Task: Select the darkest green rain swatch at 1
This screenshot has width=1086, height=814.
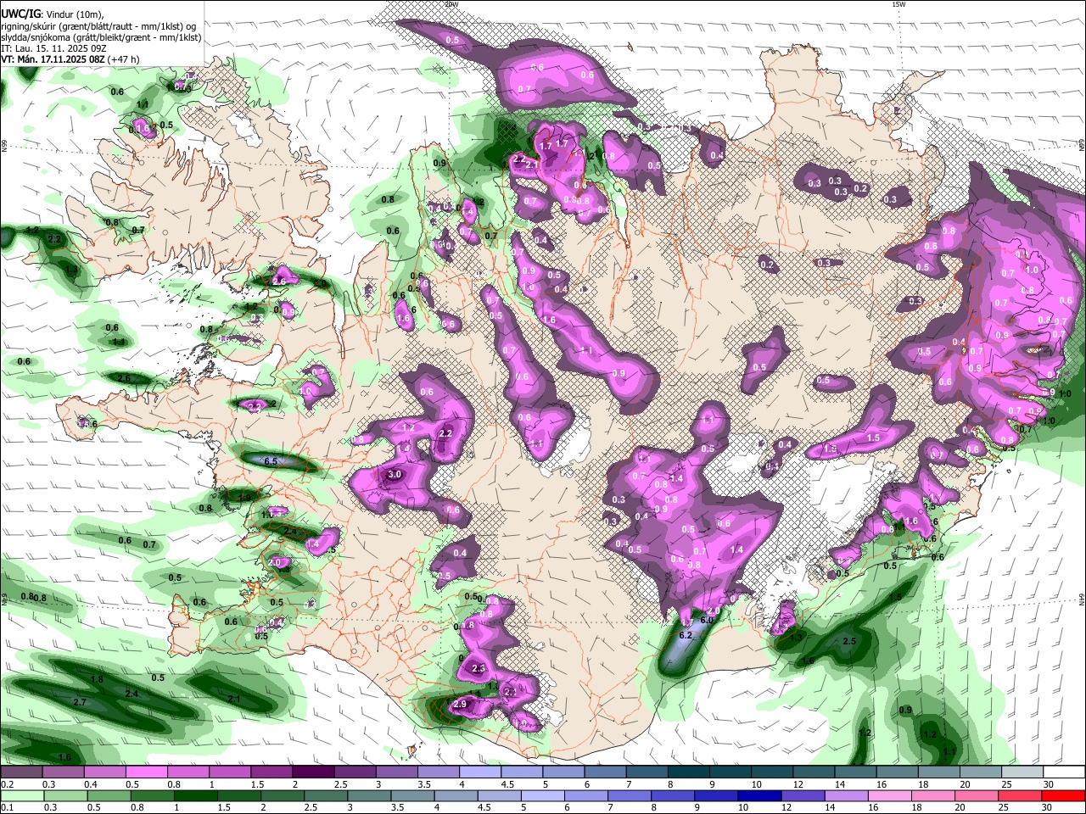Action: [196, 795]
